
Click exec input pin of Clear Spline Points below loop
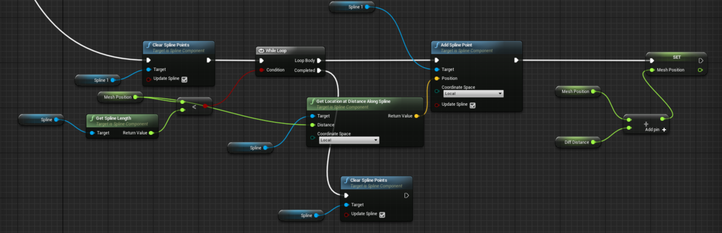[346, 195]
